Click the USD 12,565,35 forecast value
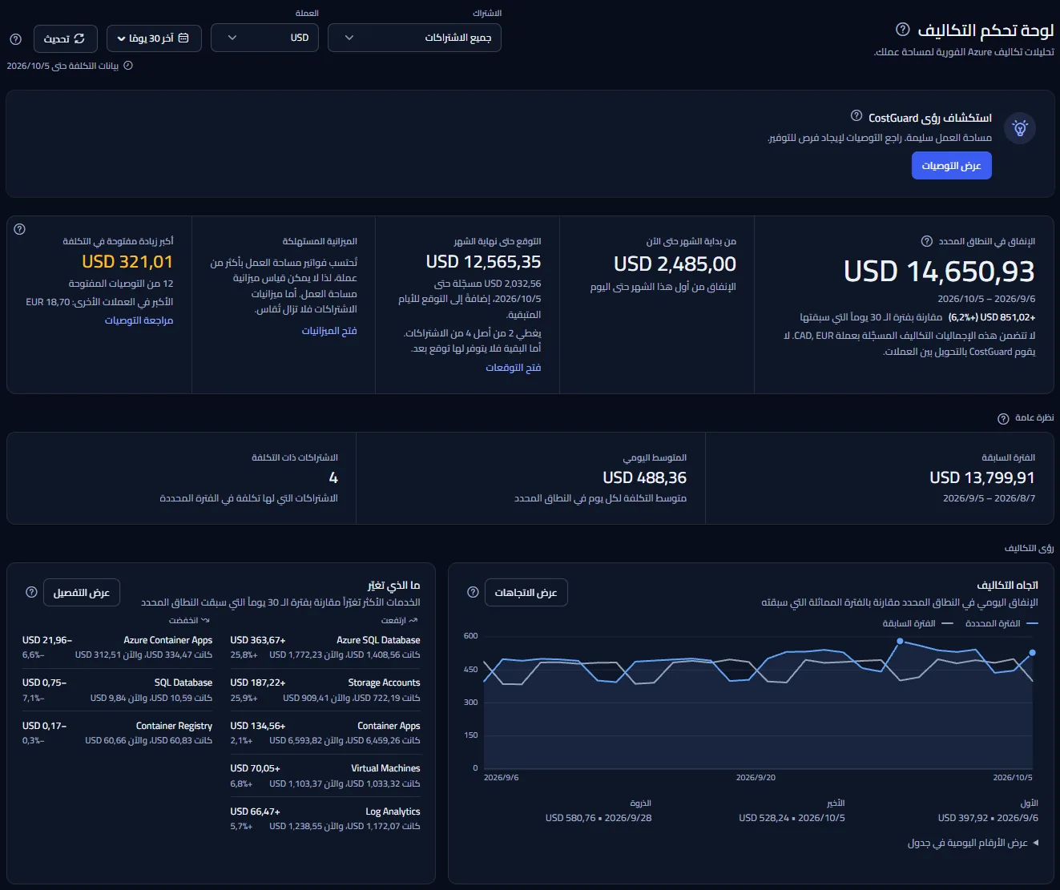Screen dimensions: 1060x890 (483, 262)
